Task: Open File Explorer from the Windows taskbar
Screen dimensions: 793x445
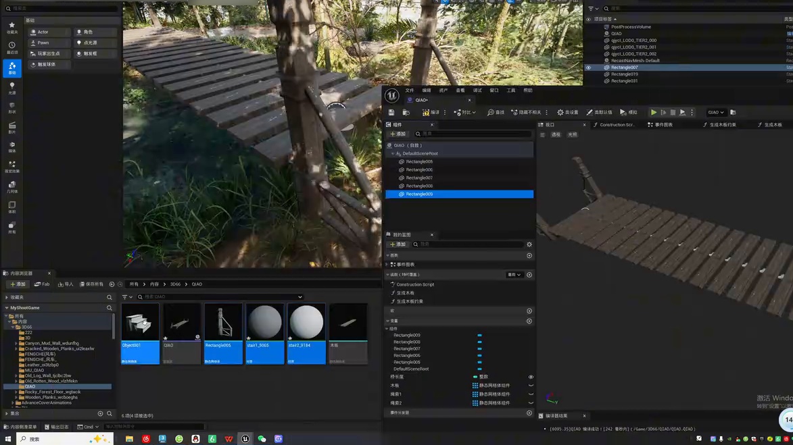Action: [130, 439]
